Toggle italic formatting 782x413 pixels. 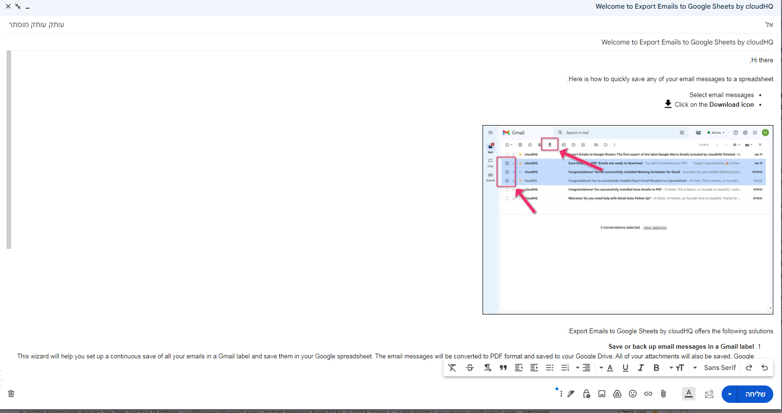[641, 368]
